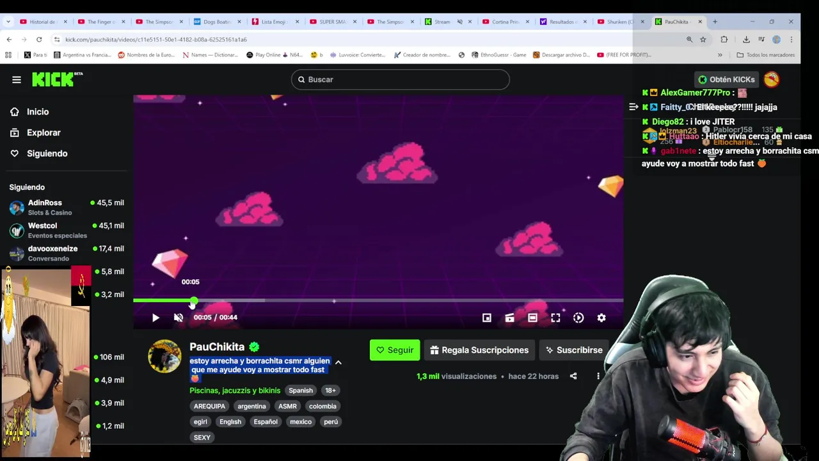The height and width of the screenshot is (461, 819).
Task: Switch the player to theater mode
Action: tap(532, 318)
